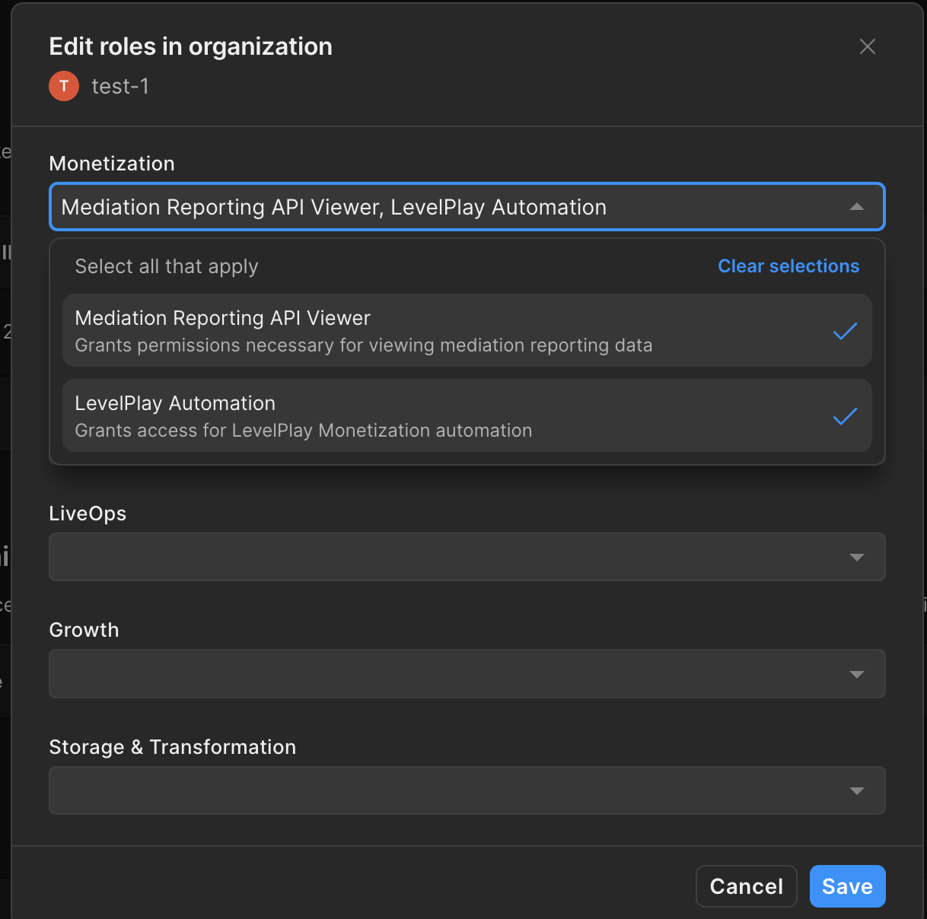The image size is (927, 919).
Task: Open the Storage & Transformation dropdown
Action: tap(467, 790)
